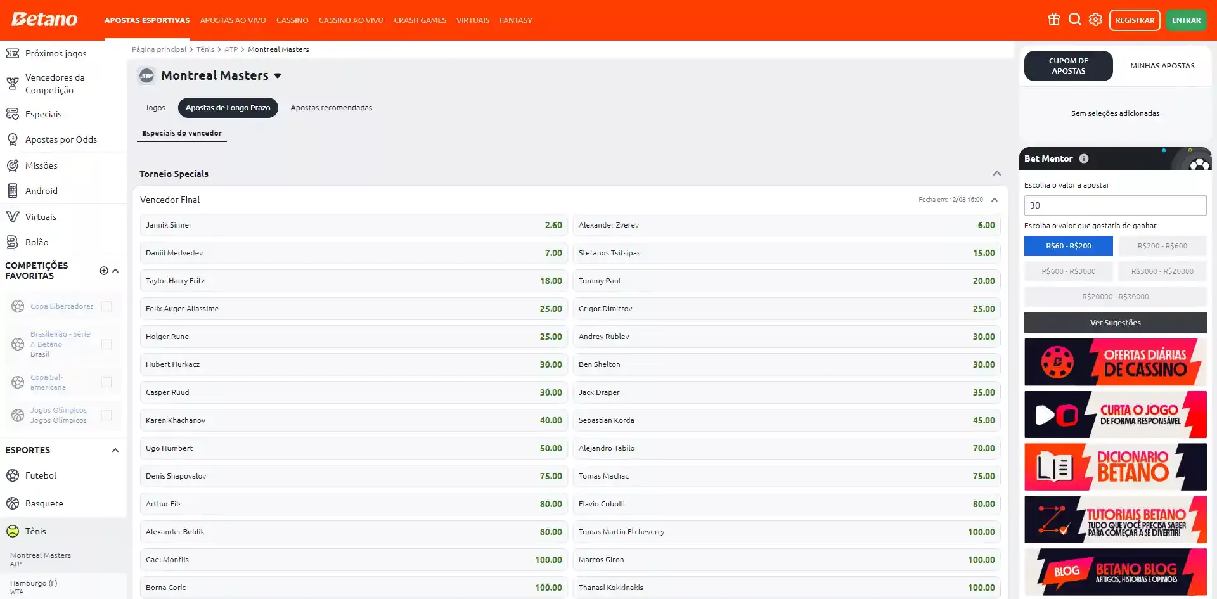Click the Betano logo
This screenshot has width=1217, height=599.
44,20
